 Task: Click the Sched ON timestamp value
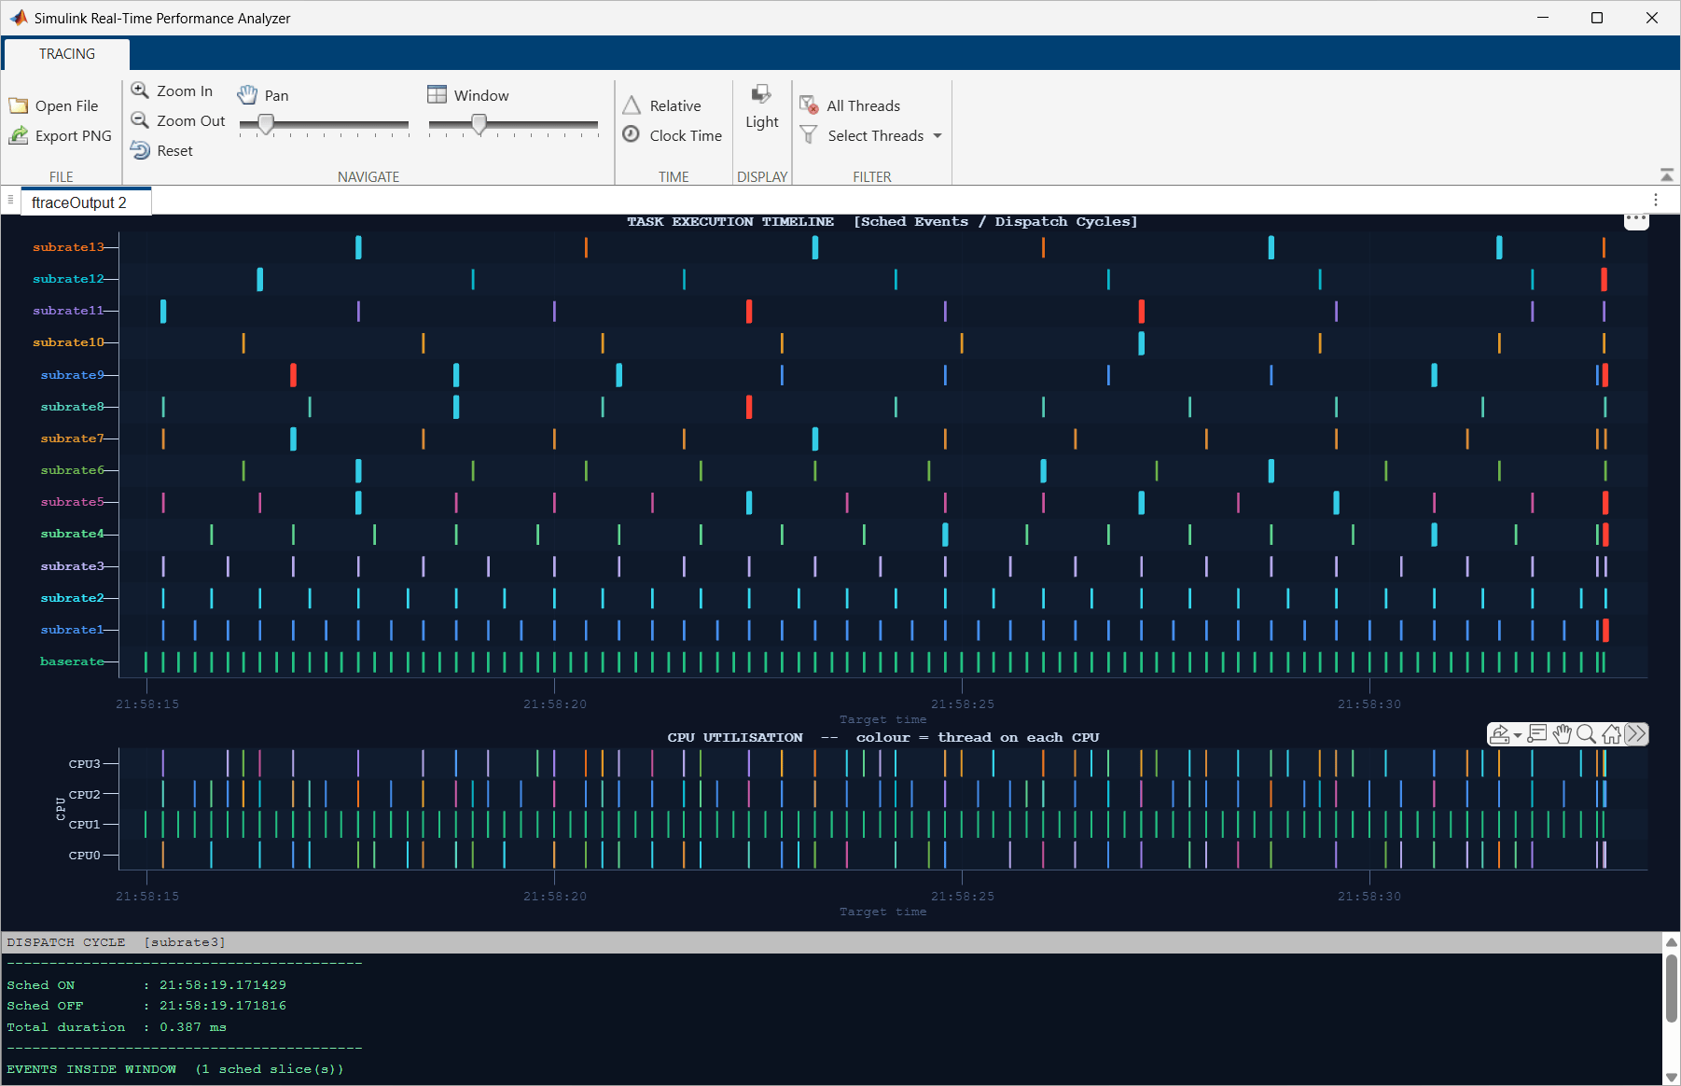pos(223,985)
